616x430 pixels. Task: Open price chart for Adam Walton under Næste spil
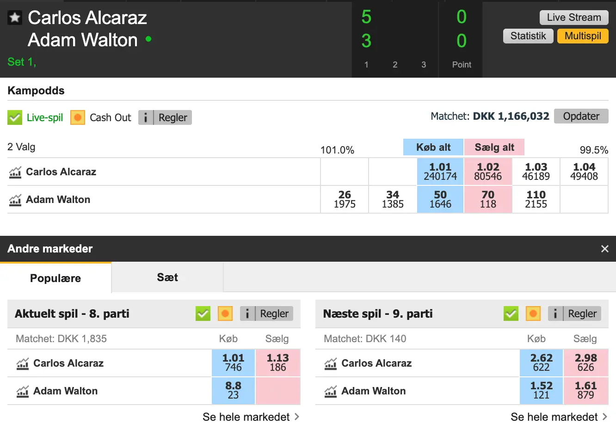tap(330, 391)
